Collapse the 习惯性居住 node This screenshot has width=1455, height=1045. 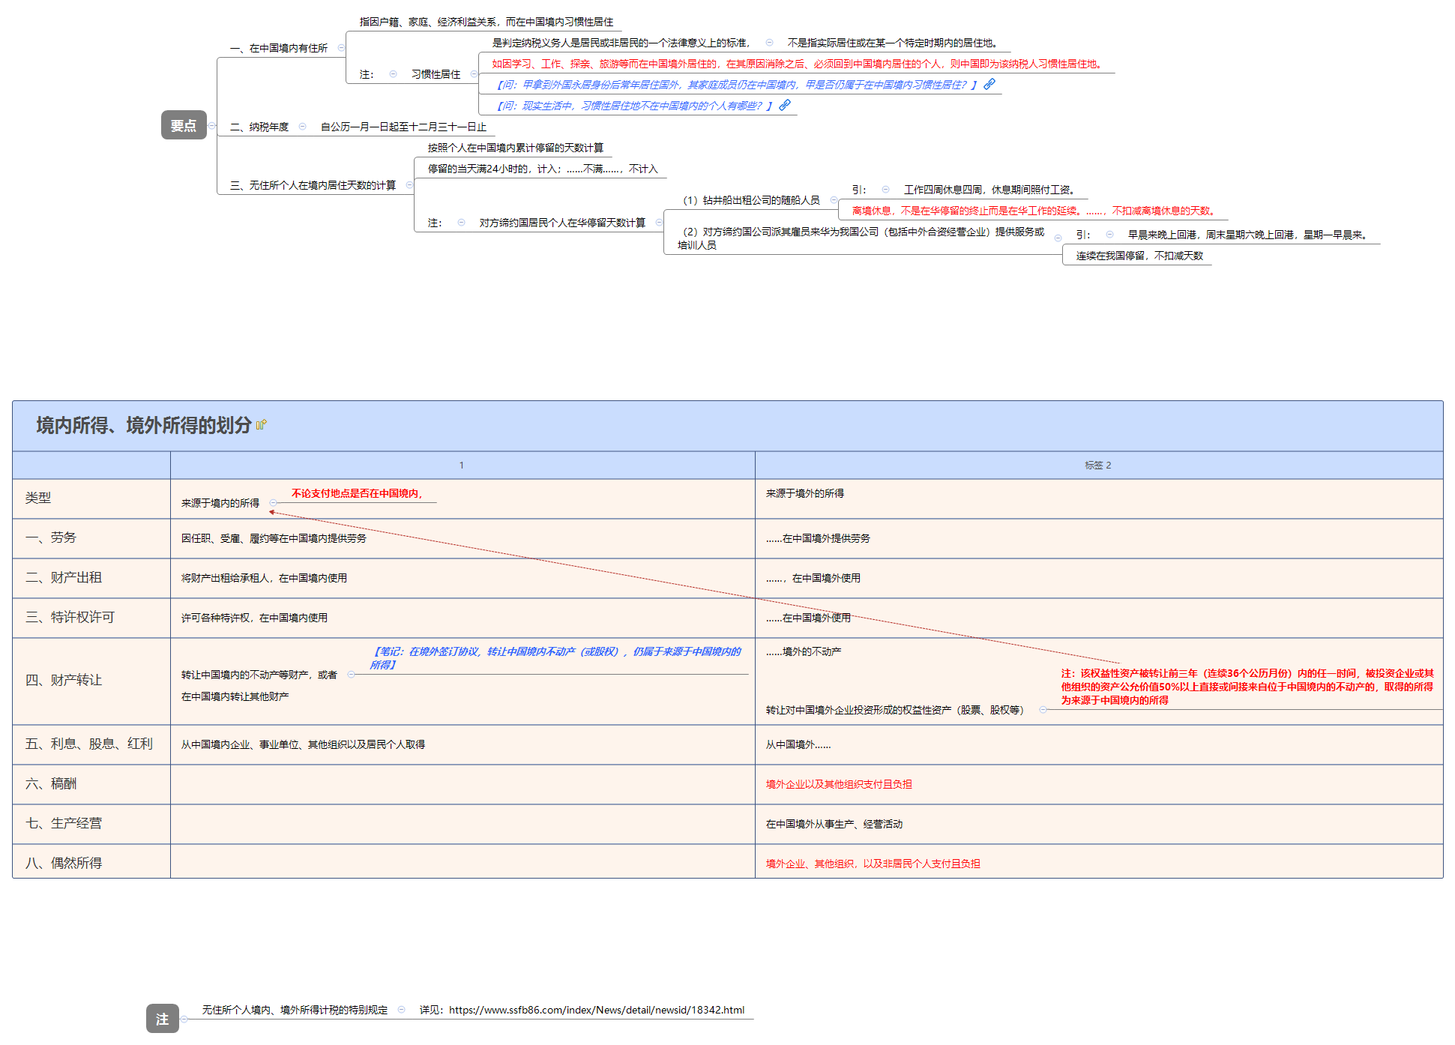click(x=474, y=73)
